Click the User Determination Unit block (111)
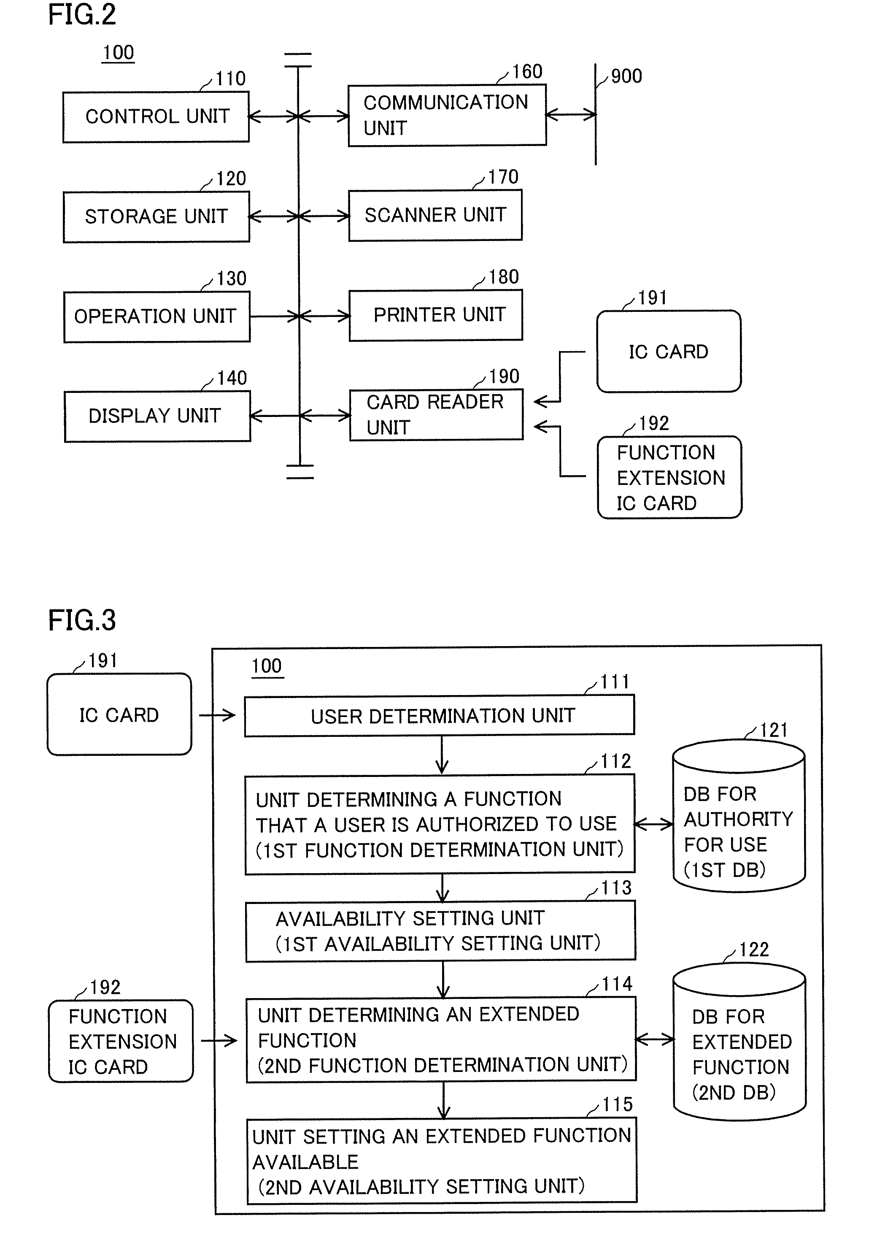The width and height of the screenshot is (869, 1234). coord(434,697)
